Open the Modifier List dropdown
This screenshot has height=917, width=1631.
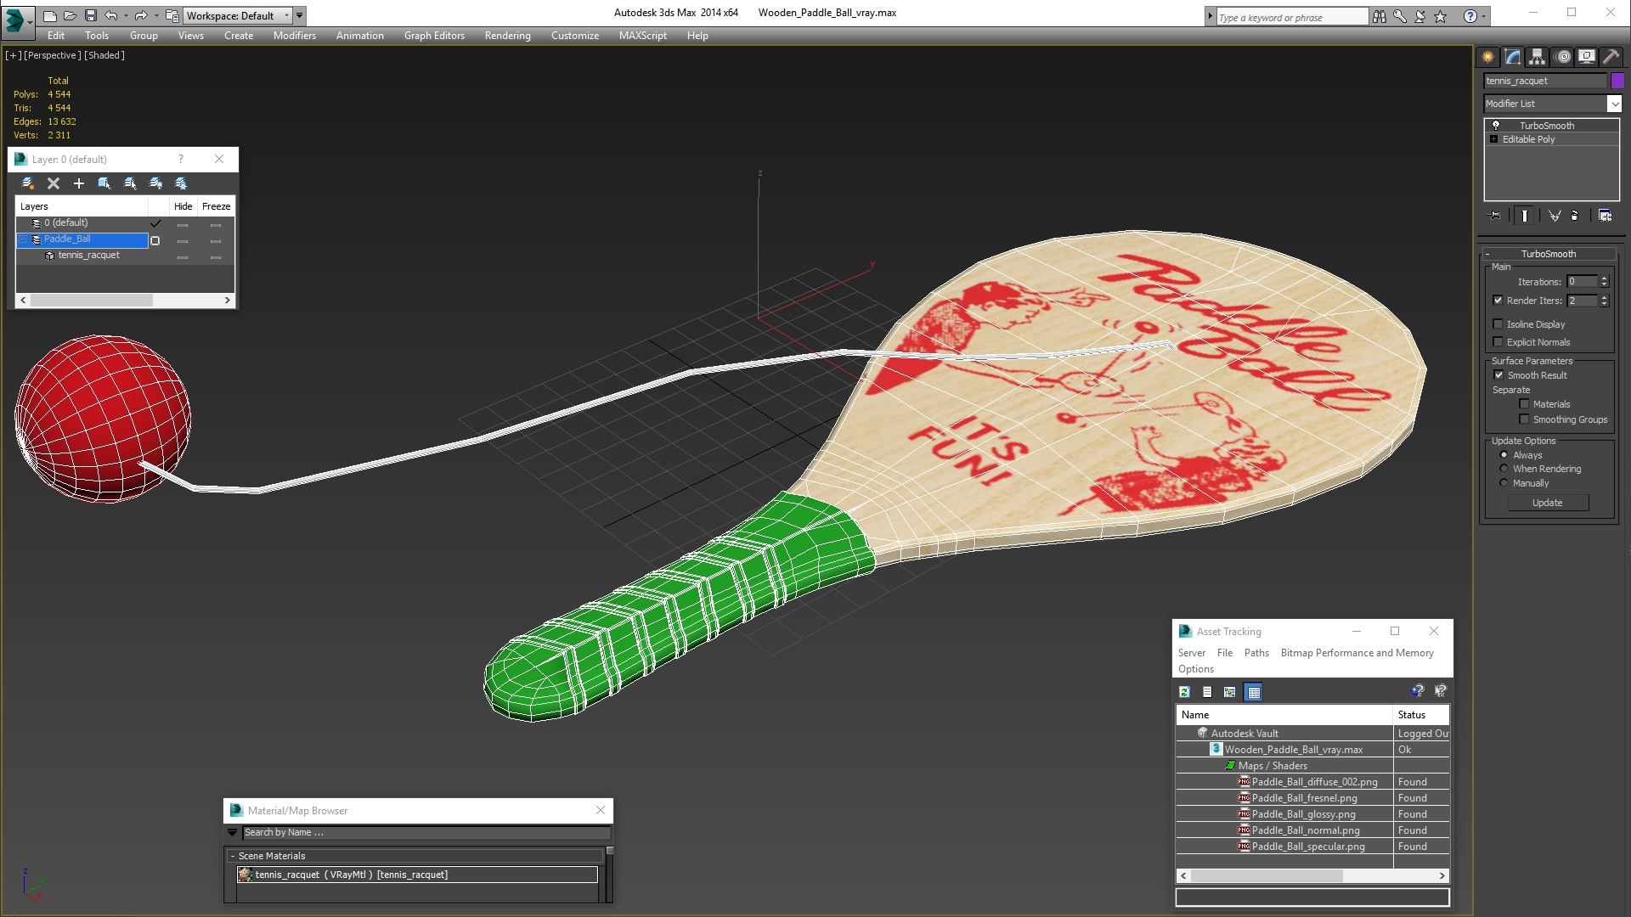1615,104
